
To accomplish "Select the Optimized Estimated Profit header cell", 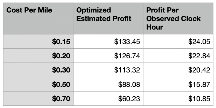I will click(108, 18).
